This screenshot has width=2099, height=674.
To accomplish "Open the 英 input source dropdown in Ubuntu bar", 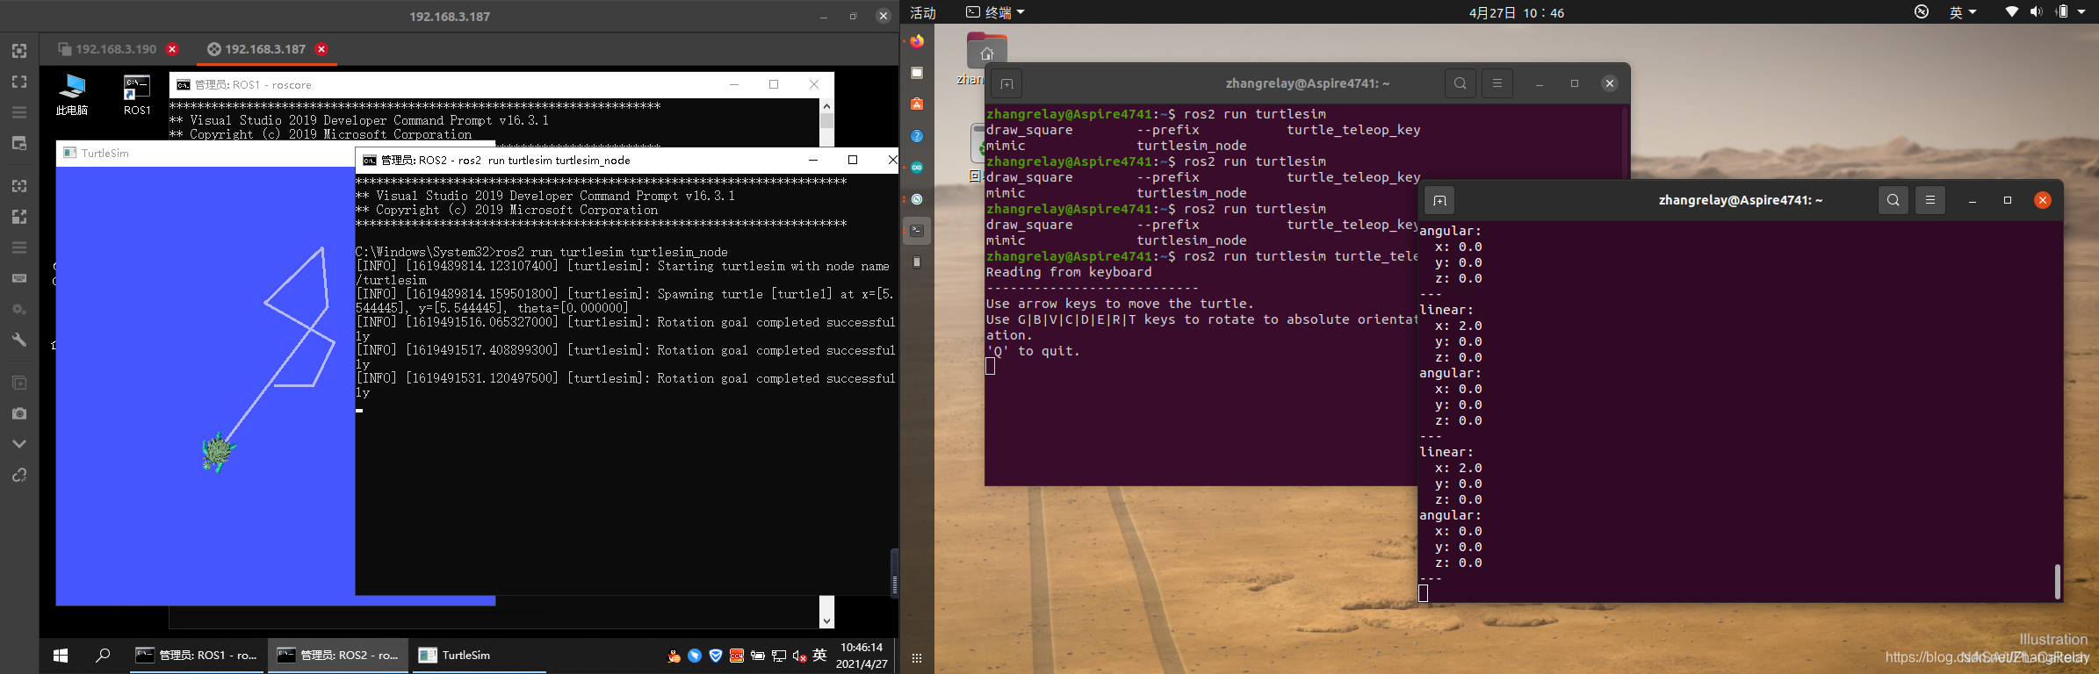I will [1963, 12].
